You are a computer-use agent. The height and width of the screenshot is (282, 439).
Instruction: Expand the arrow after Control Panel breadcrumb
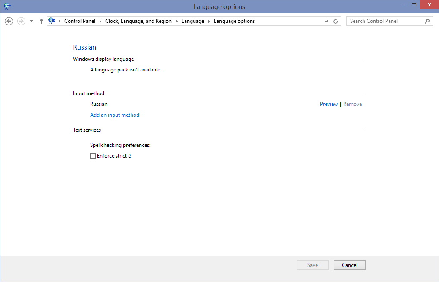click(x=100, y=21)
